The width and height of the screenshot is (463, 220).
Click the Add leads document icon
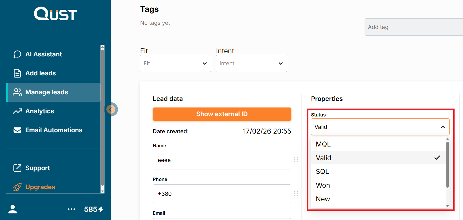(x=17, y=73)
